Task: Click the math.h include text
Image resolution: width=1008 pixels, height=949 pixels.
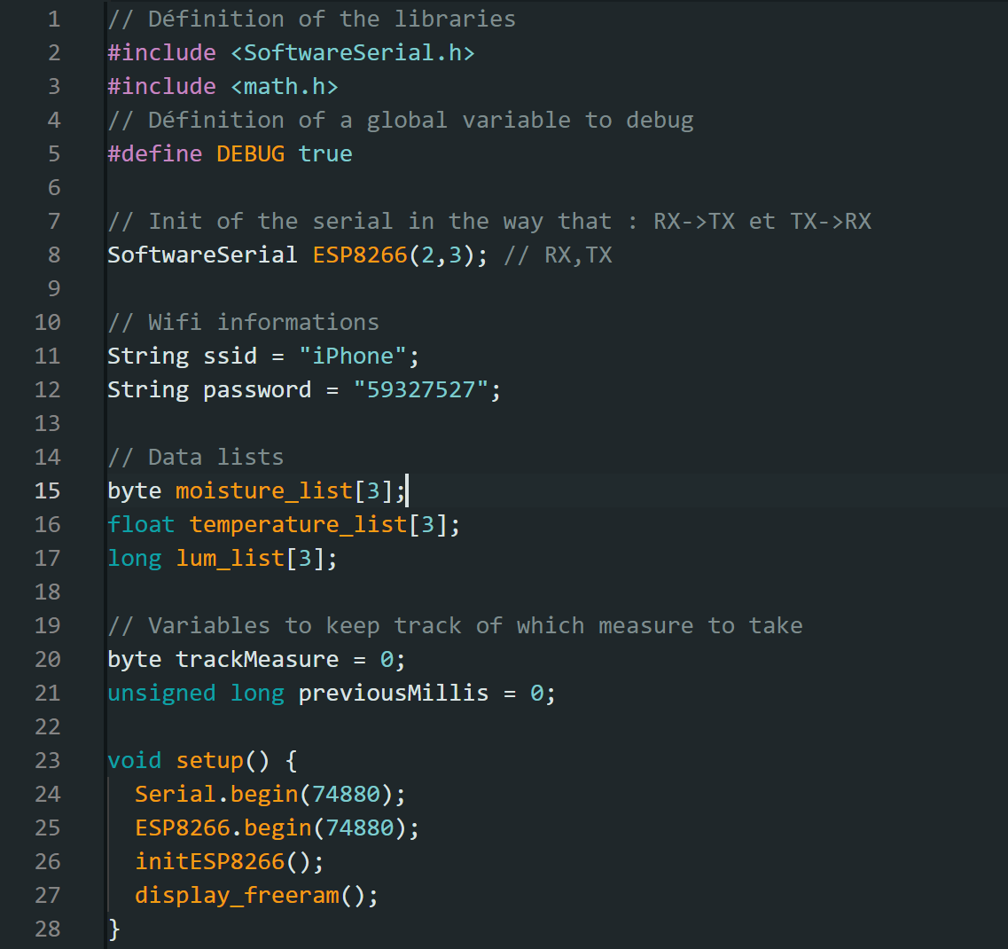Action: click(285, 86)
